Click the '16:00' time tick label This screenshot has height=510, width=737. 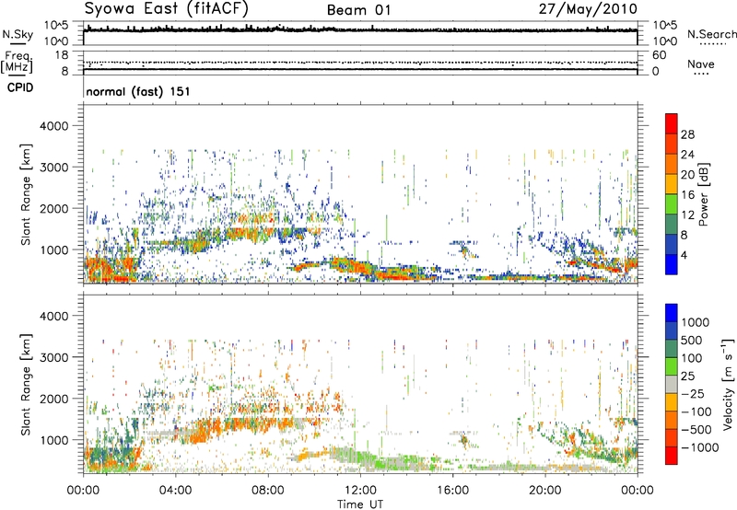click(x=452, y=491)
